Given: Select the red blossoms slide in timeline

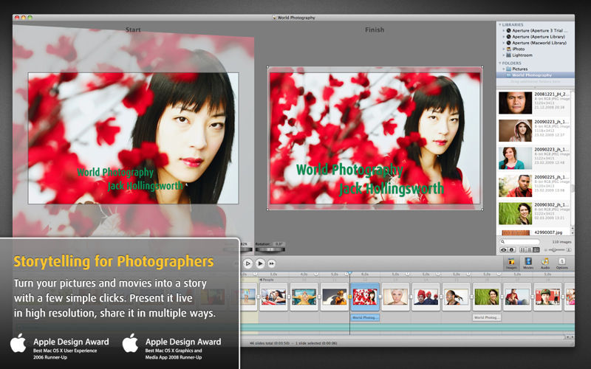Looking at the screenshot, I should 365,297.
